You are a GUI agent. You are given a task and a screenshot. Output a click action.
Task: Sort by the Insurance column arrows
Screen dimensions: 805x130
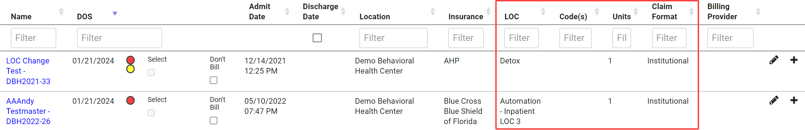488,12
